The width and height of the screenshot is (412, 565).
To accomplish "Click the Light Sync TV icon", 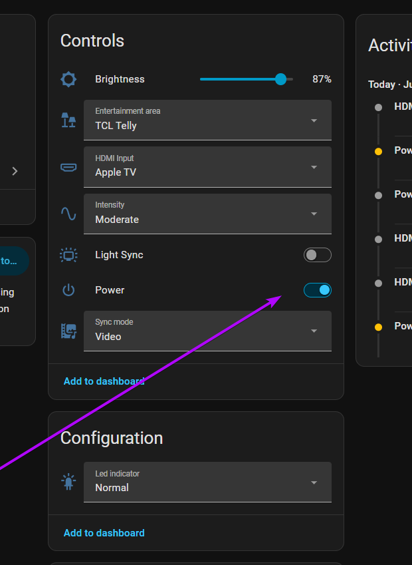I will click(68, 255).
